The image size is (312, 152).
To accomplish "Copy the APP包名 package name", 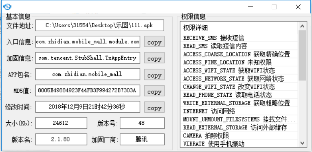I will pos(154,75).
